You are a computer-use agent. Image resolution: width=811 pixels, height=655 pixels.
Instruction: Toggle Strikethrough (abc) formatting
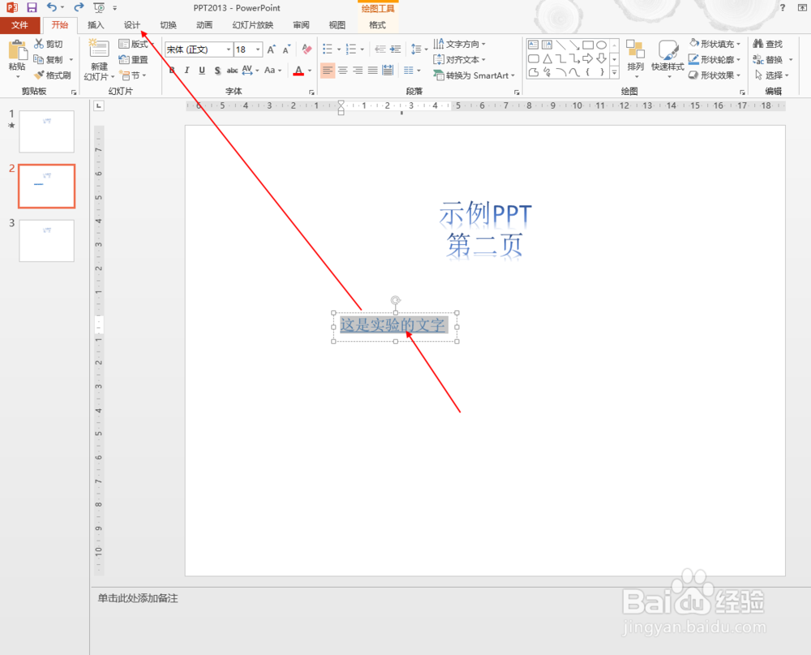tap(232, 71)
